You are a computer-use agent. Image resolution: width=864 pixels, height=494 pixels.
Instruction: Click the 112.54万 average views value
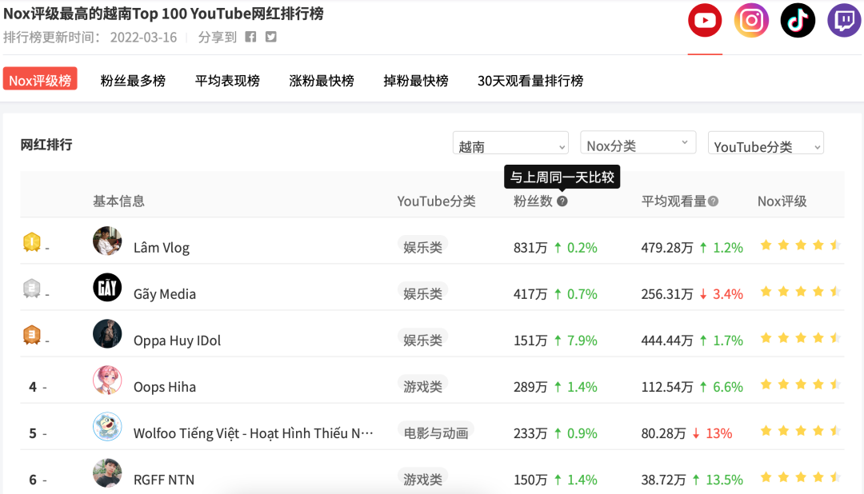[x=666, y=387]
